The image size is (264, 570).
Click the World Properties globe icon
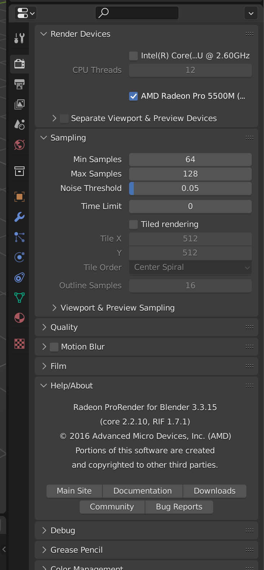point(19,145)
